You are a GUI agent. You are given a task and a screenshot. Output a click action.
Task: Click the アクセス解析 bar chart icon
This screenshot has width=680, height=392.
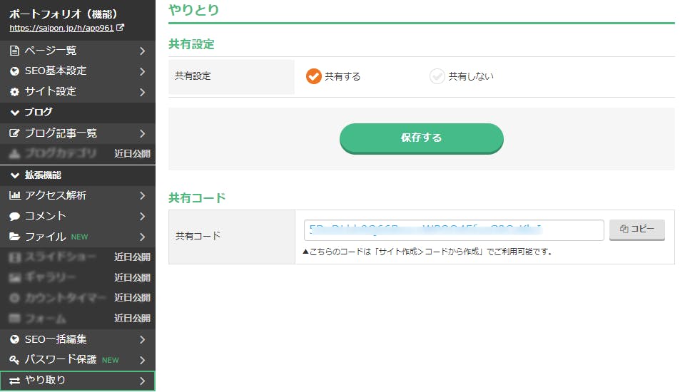point(14,195)
